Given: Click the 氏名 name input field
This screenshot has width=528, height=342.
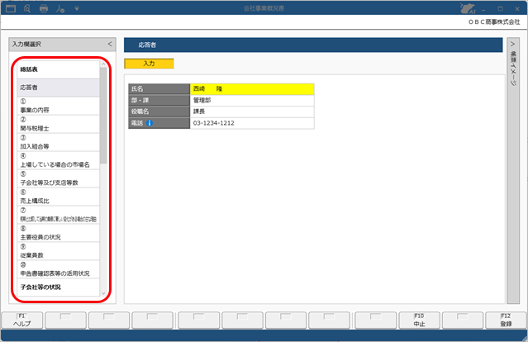Looking at the screenshot, I should click(252, 89).
